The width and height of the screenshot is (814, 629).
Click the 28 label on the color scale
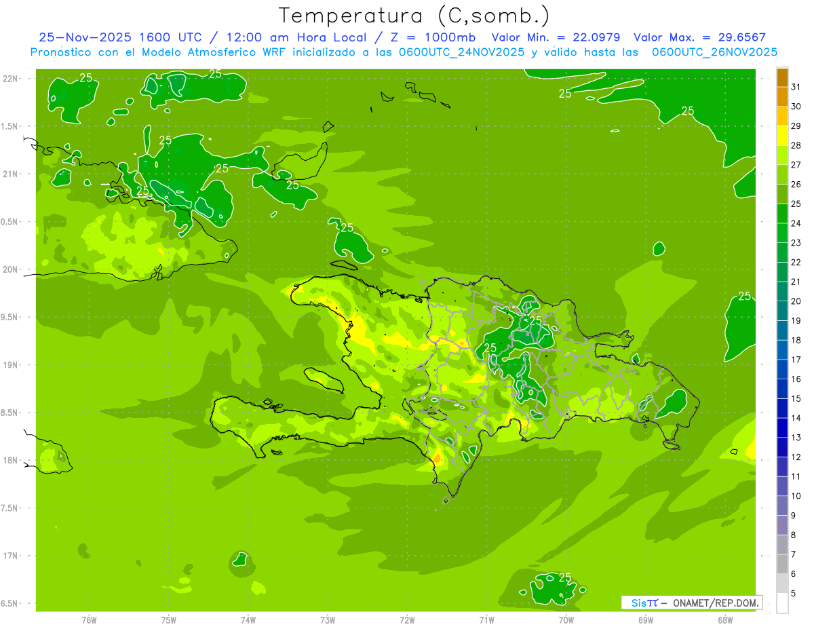pos(796,145)
